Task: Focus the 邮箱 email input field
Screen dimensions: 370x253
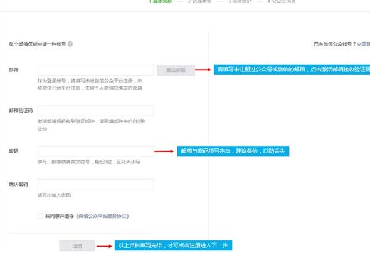Action: 95,70
